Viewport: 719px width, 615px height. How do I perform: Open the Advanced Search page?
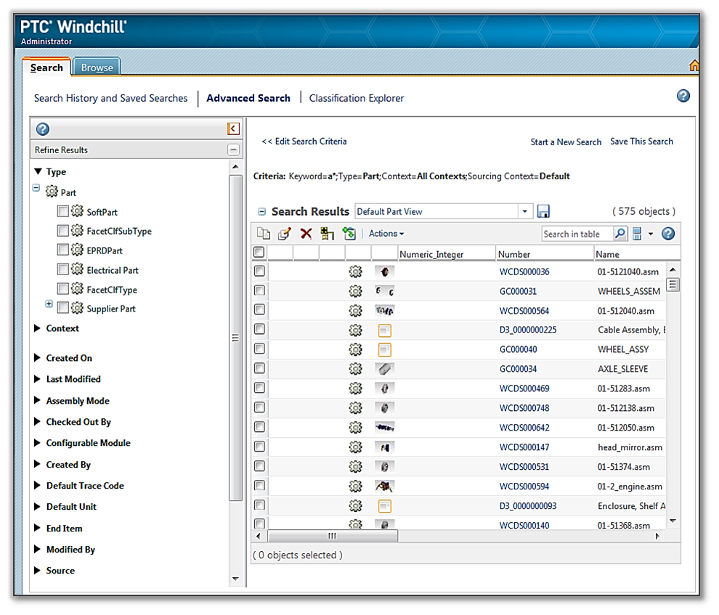coord(248,98)
